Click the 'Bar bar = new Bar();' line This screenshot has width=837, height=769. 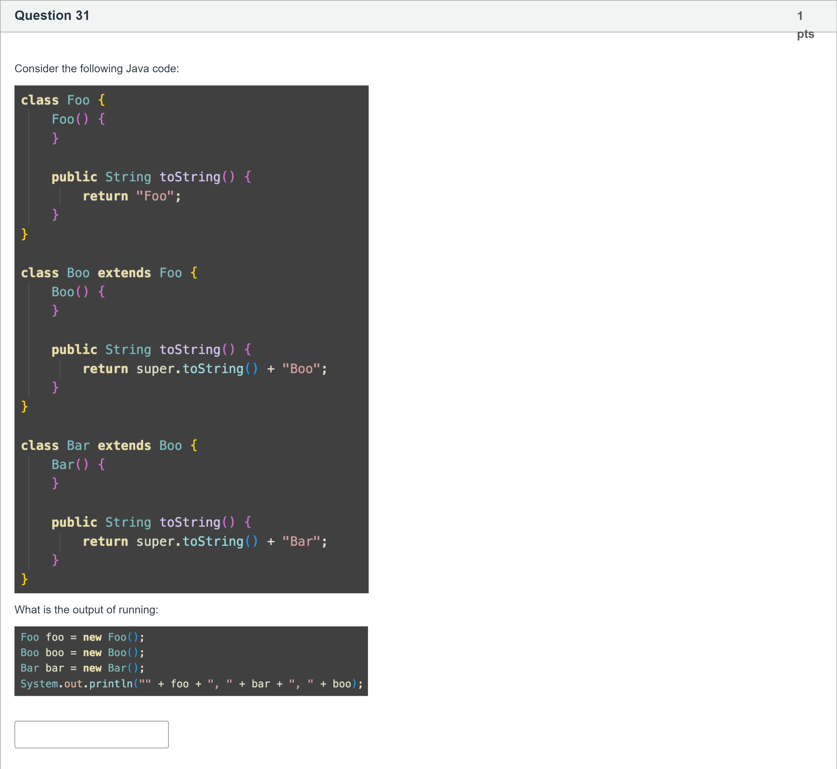pyautogui.click(x=82, y=668)
